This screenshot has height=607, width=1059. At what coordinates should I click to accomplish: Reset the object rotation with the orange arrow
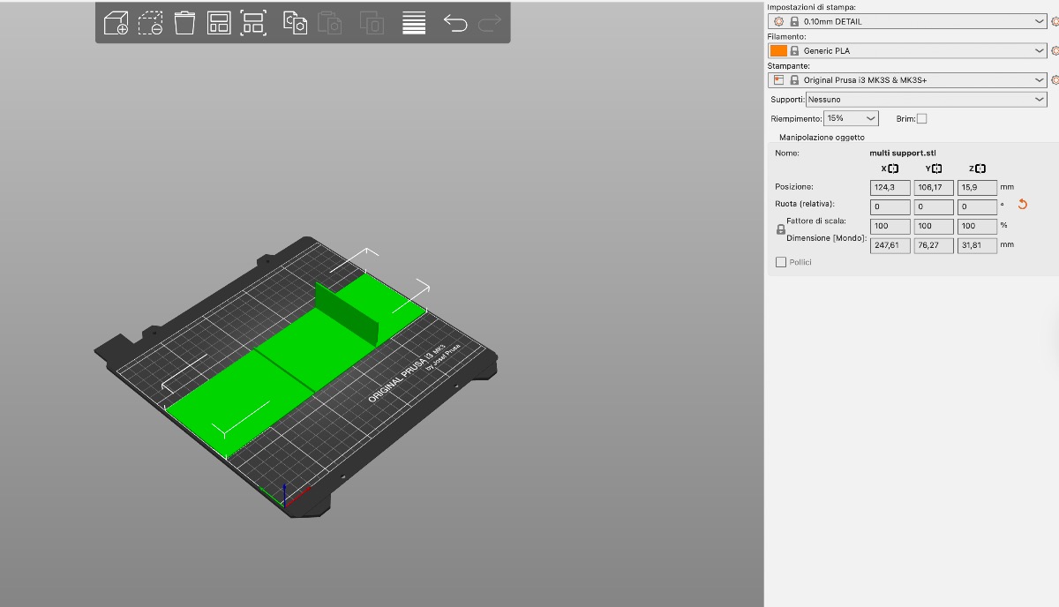pos(1023,205)
